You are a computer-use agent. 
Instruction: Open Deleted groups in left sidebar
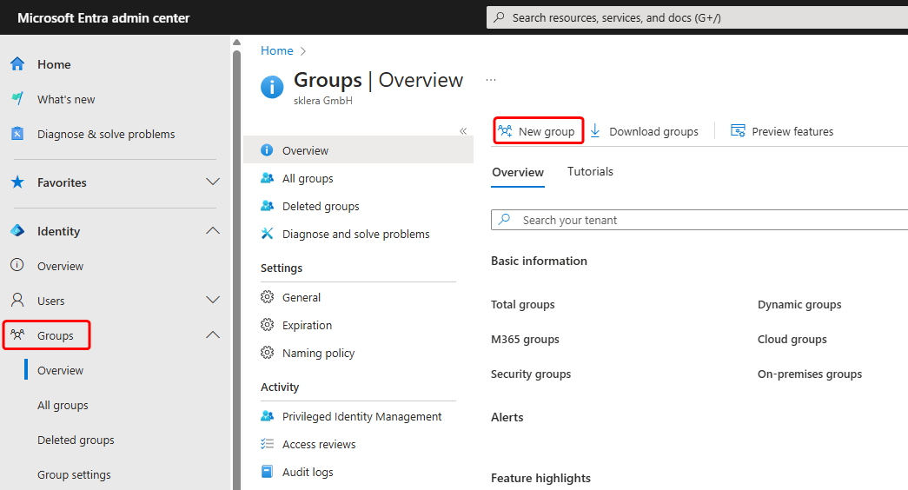click(x=76, y=440)
